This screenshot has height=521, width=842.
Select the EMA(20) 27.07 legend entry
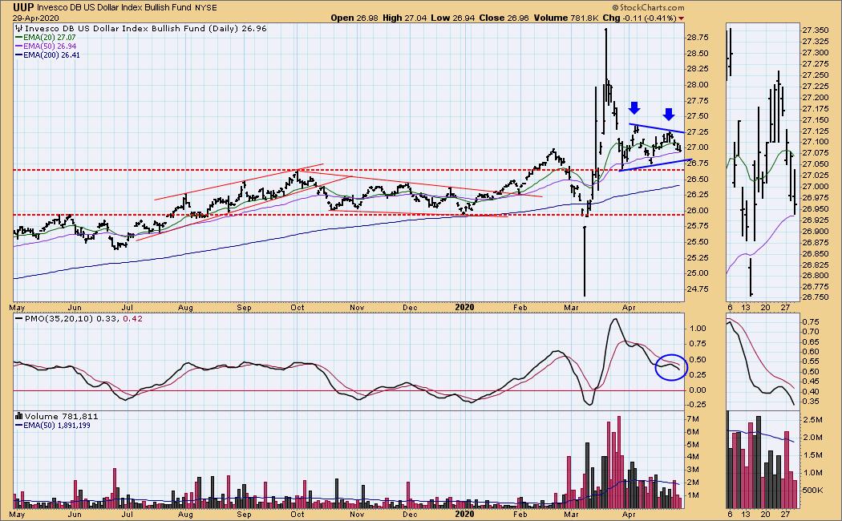coord(47,38)
